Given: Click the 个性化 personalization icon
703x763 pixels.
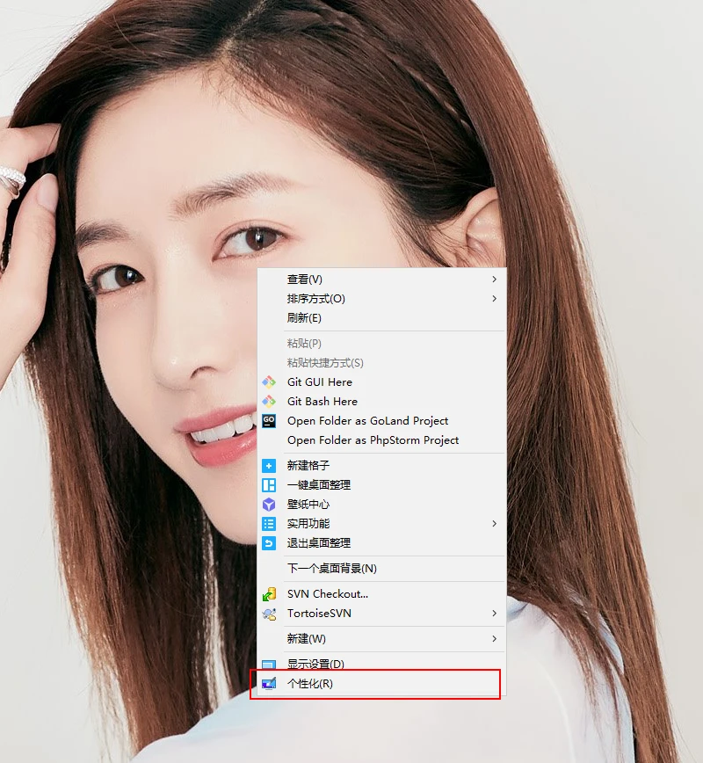Looking at the screenshot, I should click(x=269, y=684).
